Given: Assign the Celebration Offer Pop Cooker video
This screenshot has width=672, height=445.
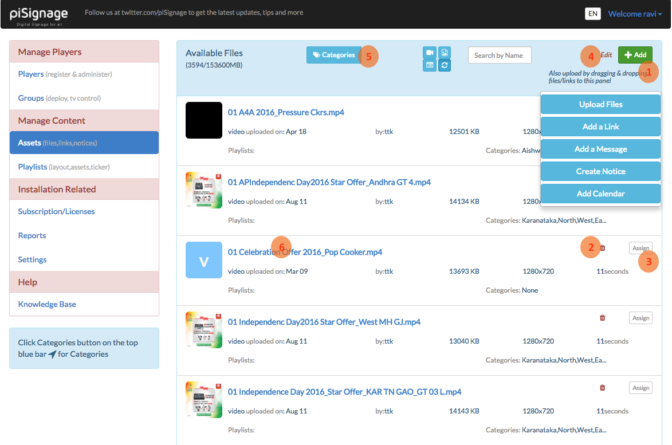Looking at the screenshot, I should point(640,248).
